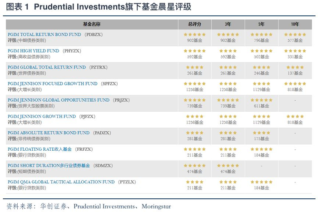Image resolution: width=318 pixels, height=212 pixels.
Task: Select PGIM QMA Global Tactical Allocation Fund
Action: pos(61,182)
